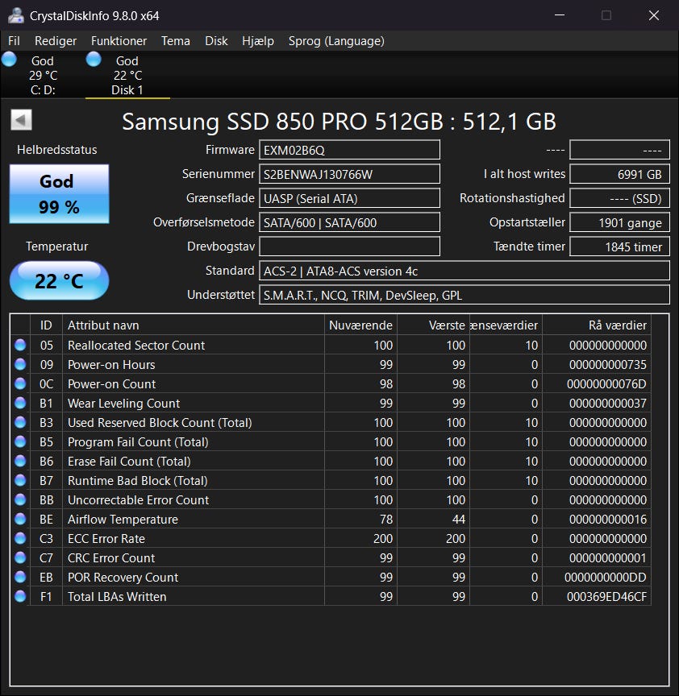
Task: Click the 22 °C temperature button
Action: point(59,281)
